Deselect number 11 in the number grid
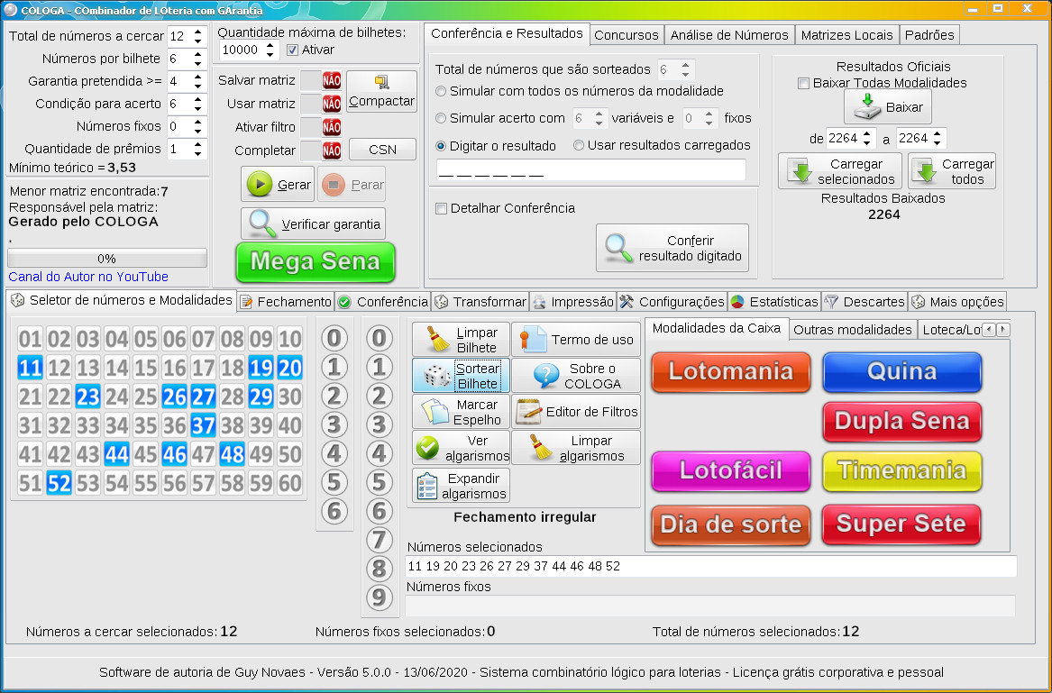 click(30, 368)
